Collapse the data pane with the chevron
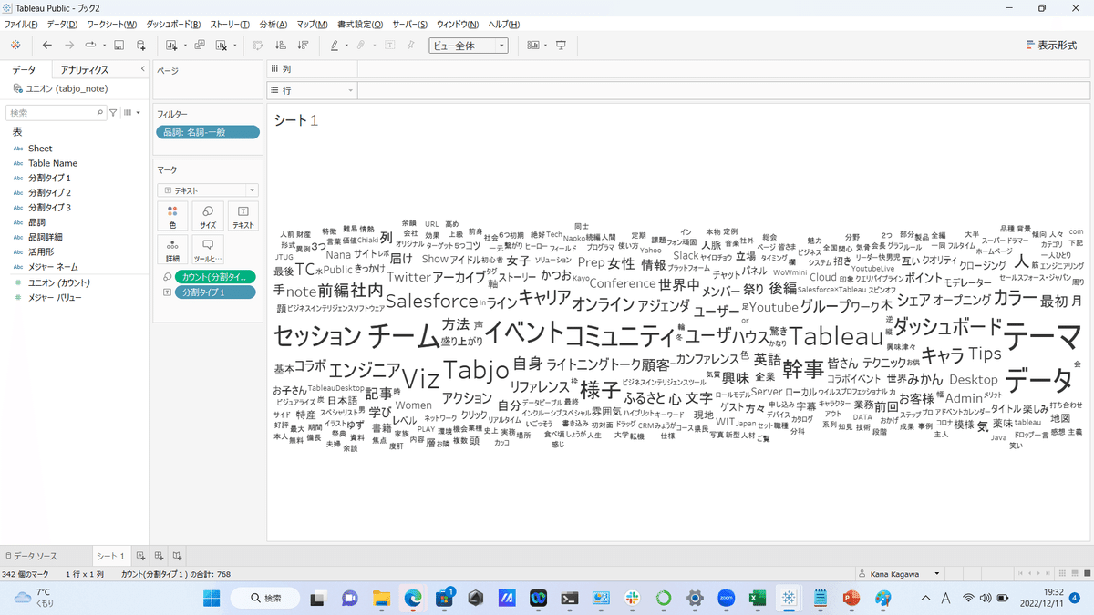 tap(142, 69)
